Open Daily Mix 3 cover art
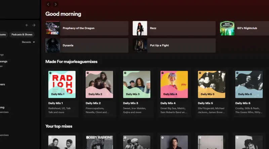This screenshot has width=269, height=149. pyautogui.click(x=137, y=84)
